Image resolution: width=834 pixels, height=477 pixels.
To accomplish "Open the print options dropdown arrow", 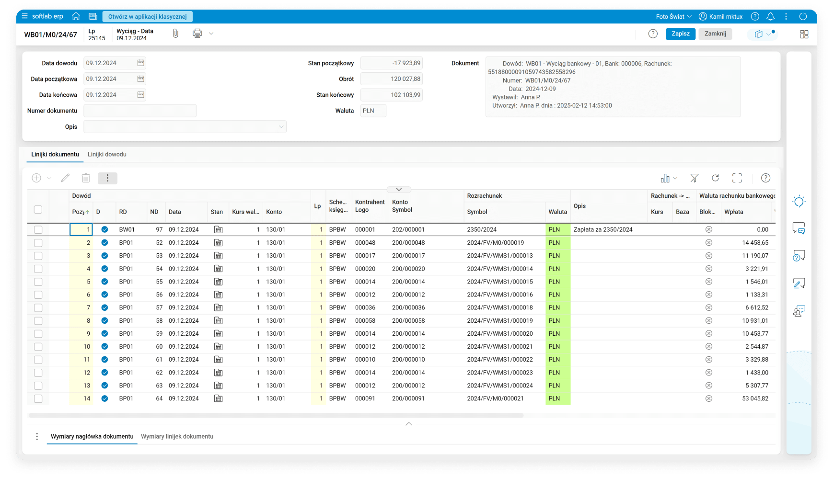I will (211, 34).
